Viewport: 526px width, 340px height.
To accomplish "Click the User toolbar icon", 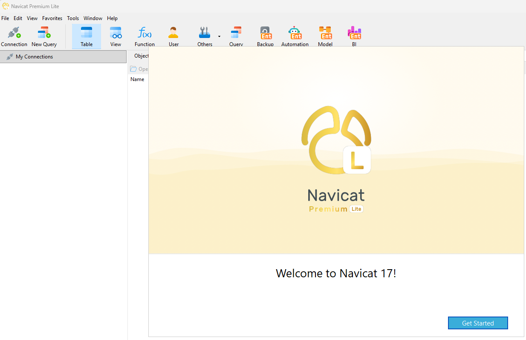I will coord(173,36).
